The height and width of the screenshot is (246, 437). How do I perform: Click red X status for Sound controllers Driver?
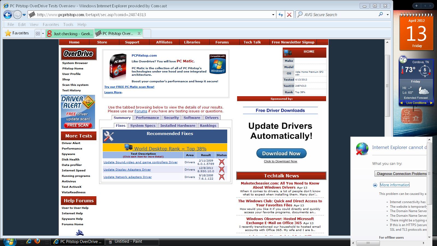tap(222, 162)
